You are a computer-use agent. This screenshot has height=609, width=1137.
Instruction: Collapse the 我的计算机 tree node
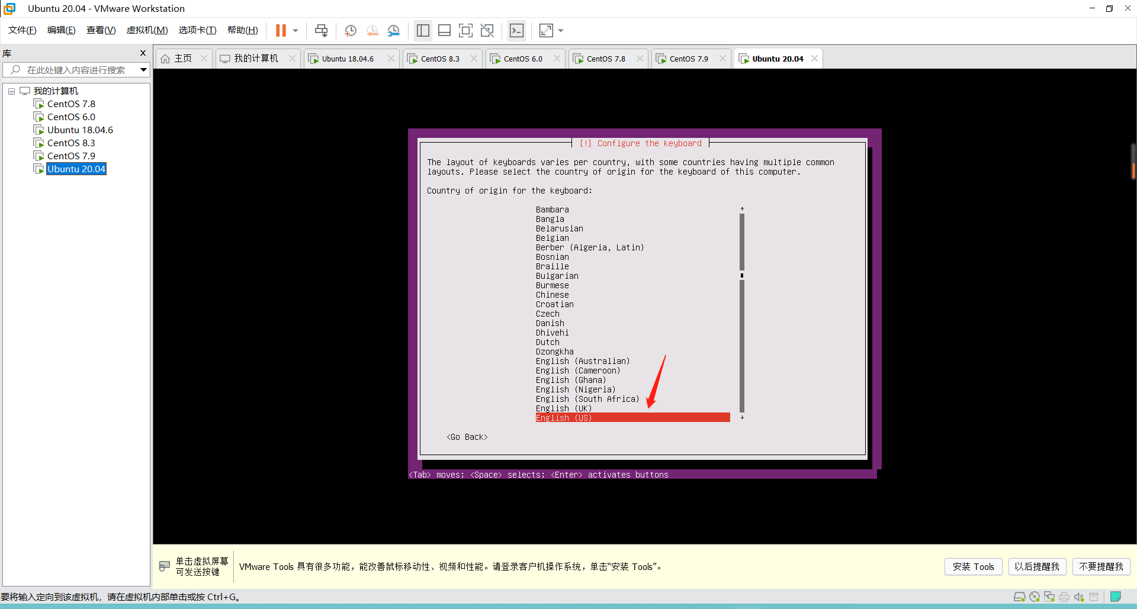coord(11,91)
